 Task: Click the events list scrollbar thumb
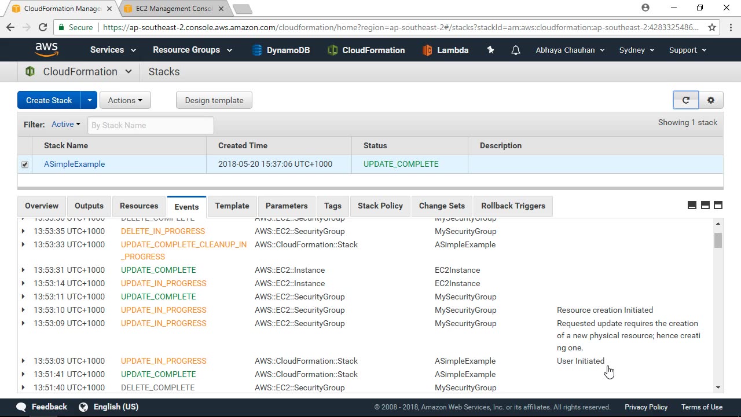[718, 240]
